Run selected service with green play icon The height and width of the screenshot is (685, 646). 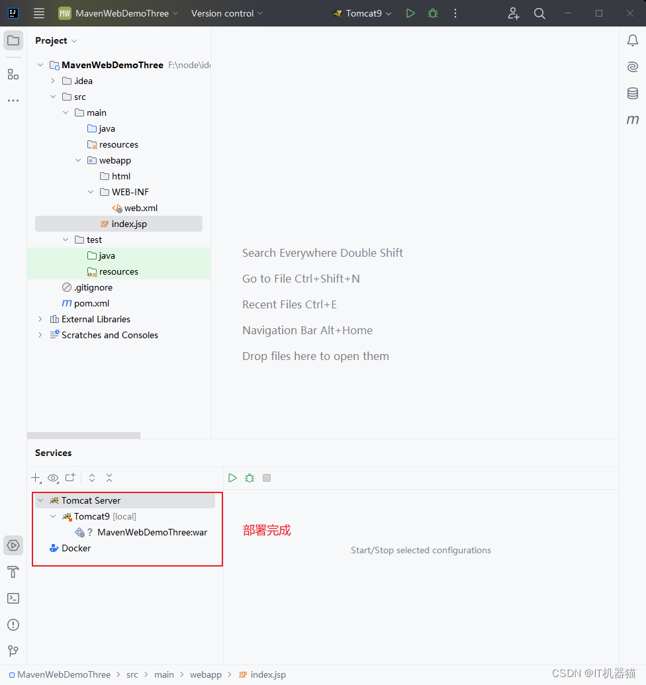(232, 478)
